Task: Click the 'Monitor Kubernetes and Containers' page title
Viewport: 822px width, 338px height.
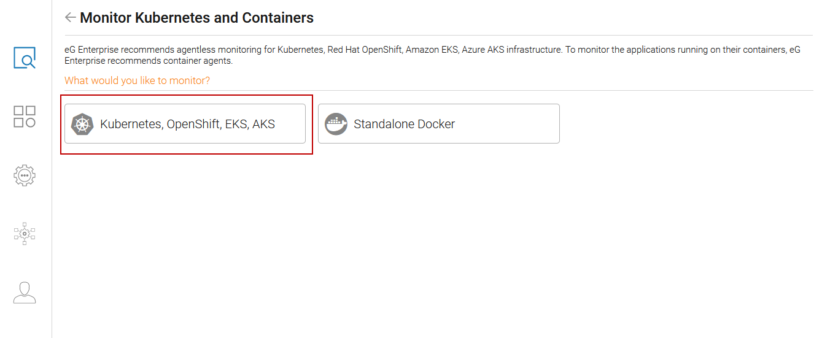Action: coord(197,18)
